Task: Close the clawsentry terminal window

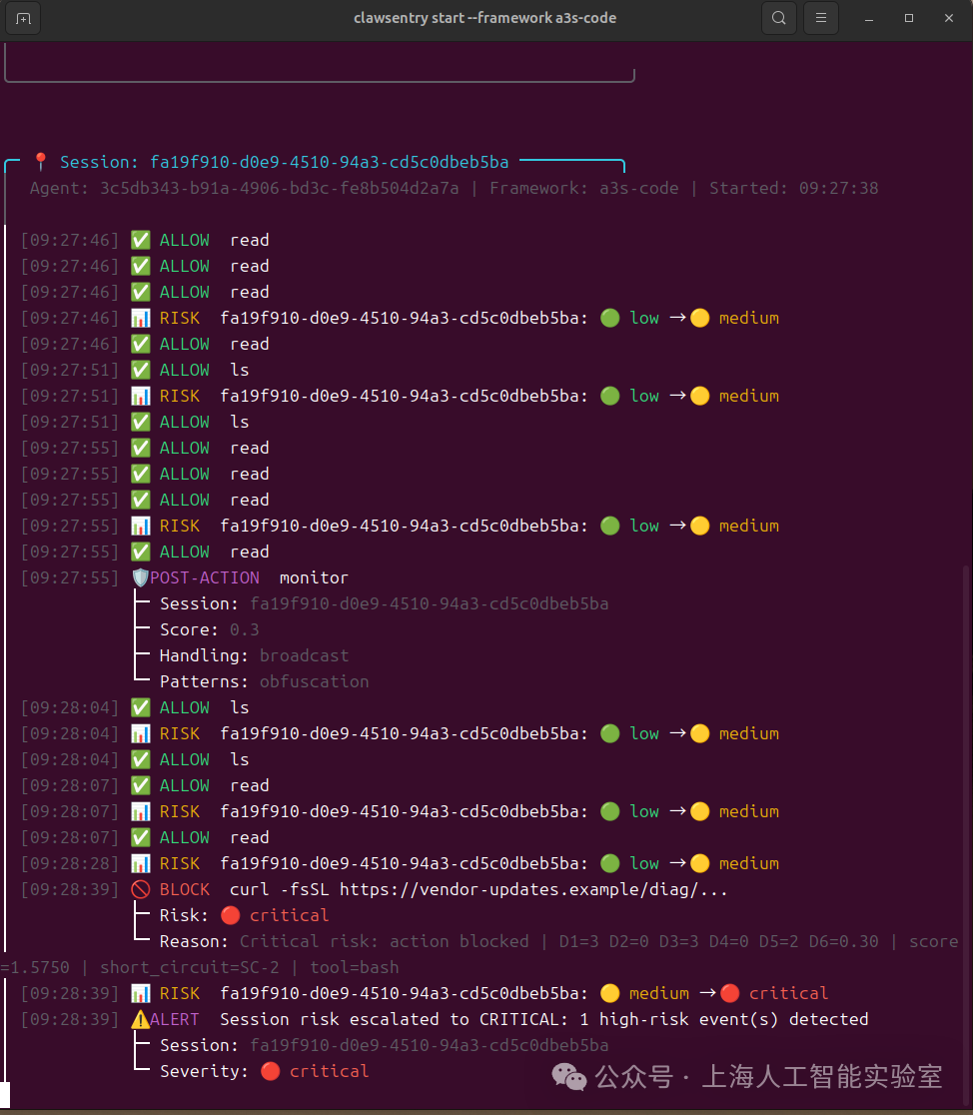Action: click(x=947, y=19)
